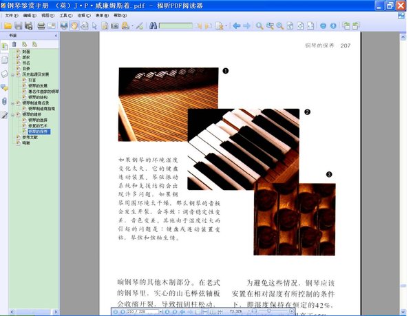413x316 pixels.
Task: Open the comments side panel icon
Action: coord(4,87)
